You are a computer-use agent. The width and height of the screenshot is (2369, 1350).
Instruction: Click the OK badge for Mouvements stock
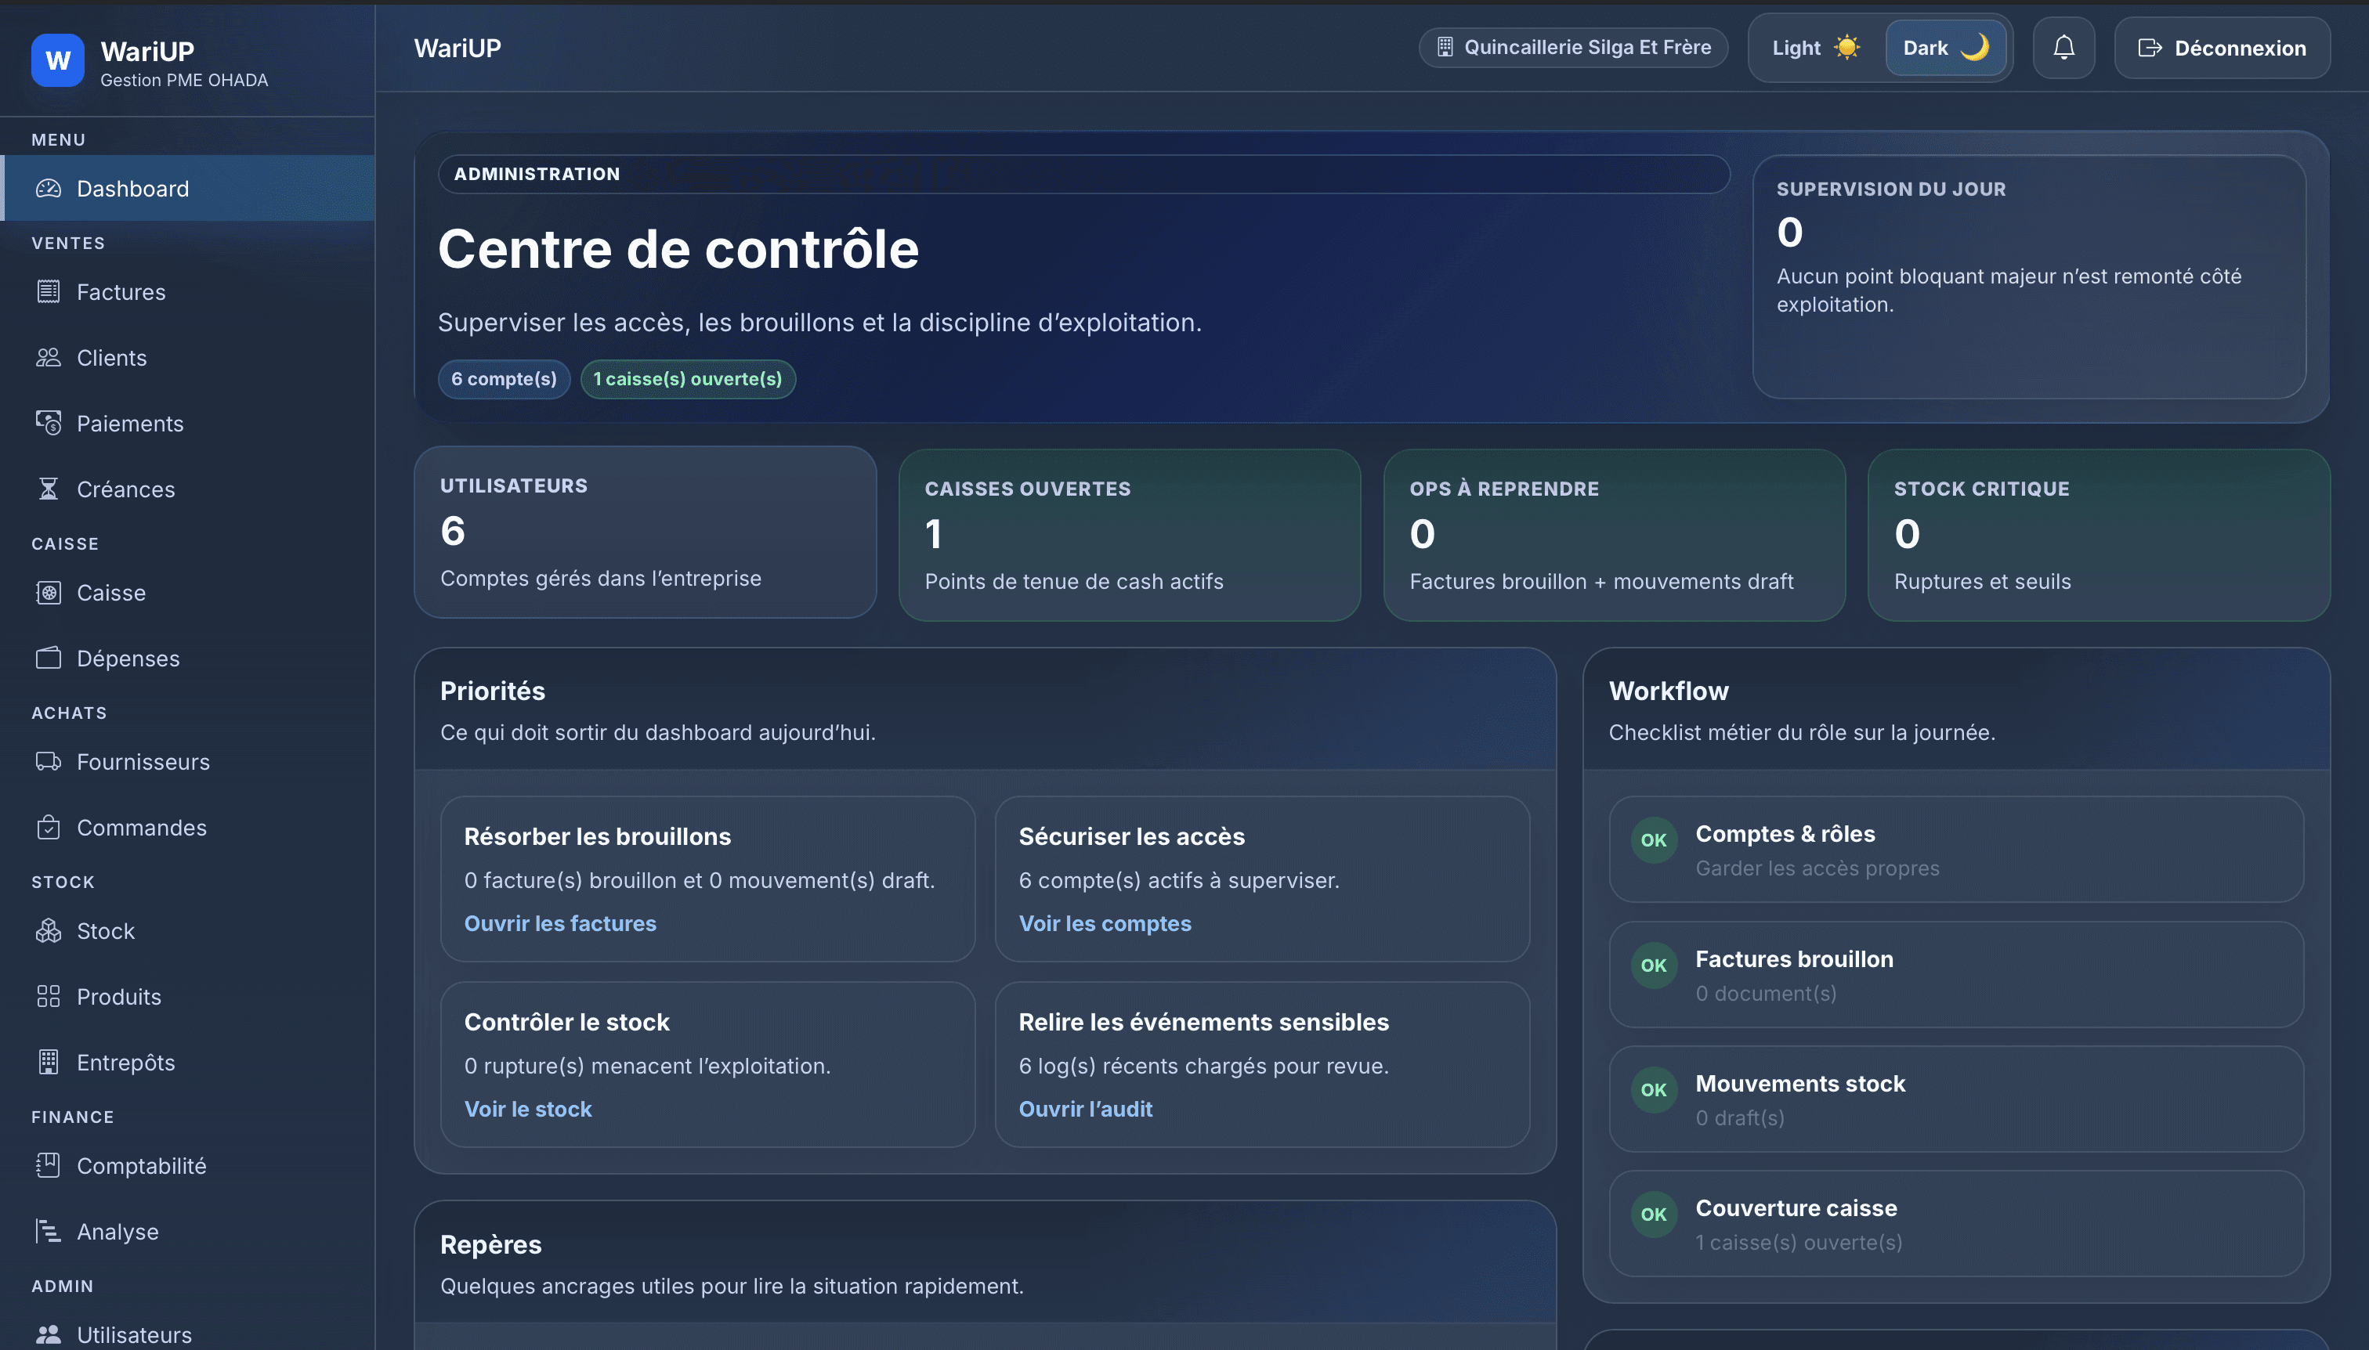(1654, 1090)
